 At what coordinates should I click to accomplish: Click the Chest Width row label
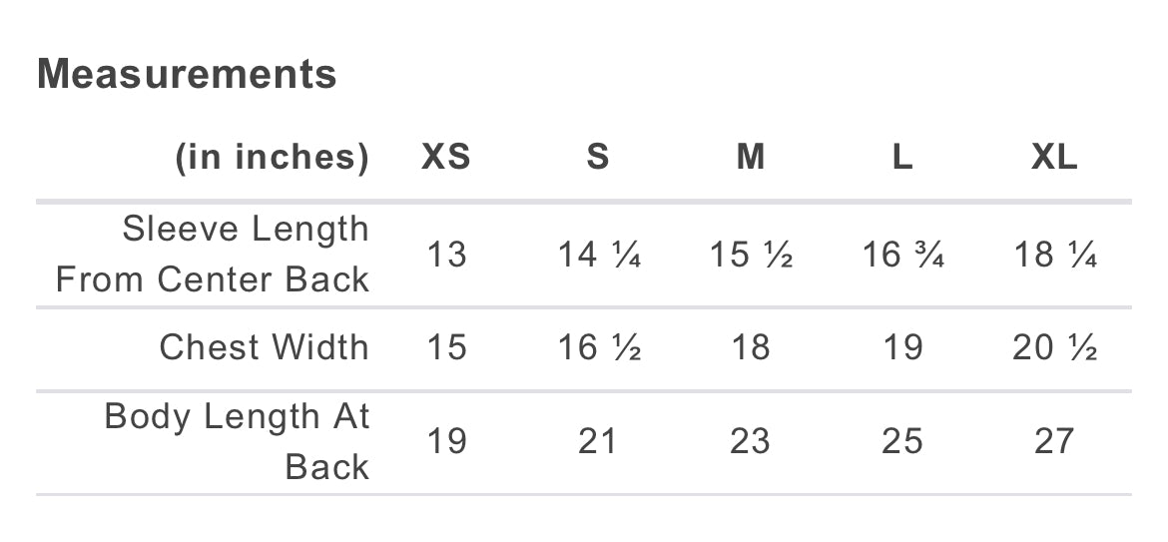pos(264,346)
